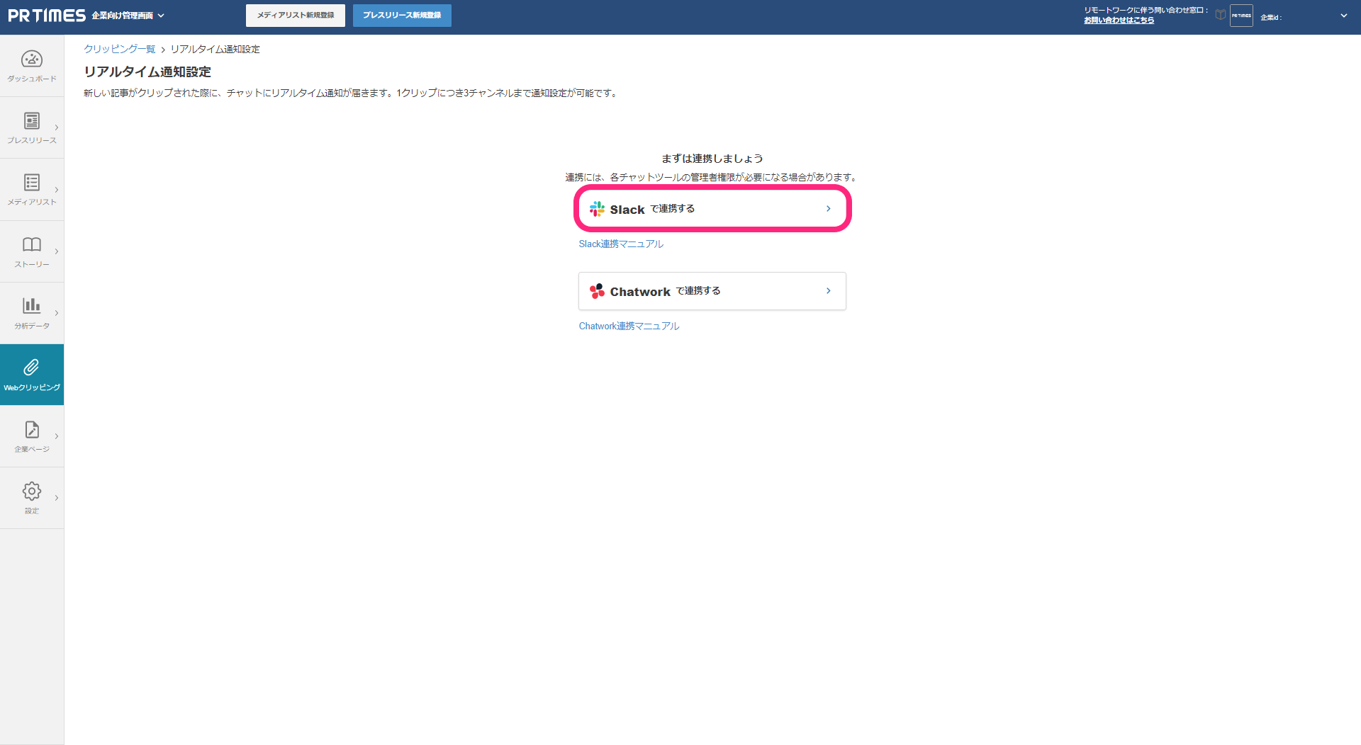Click the book icon next to avatar

(1221, 15)
